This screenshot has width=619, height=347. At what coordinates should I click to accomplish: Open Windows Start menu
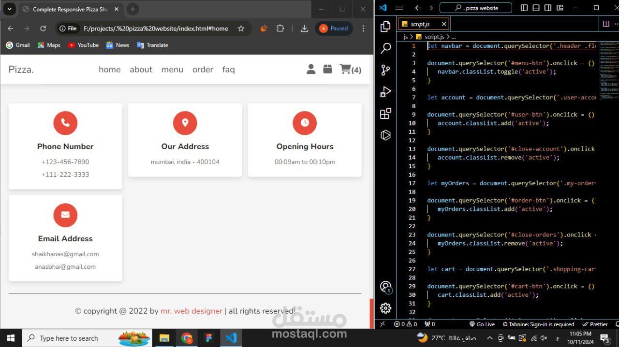[x=11, y=338]
